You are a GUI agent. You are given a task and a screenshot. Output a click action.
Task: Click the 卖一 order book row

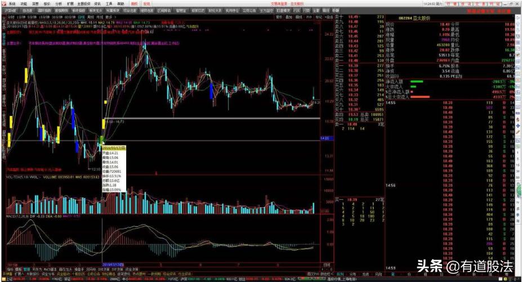359,61
